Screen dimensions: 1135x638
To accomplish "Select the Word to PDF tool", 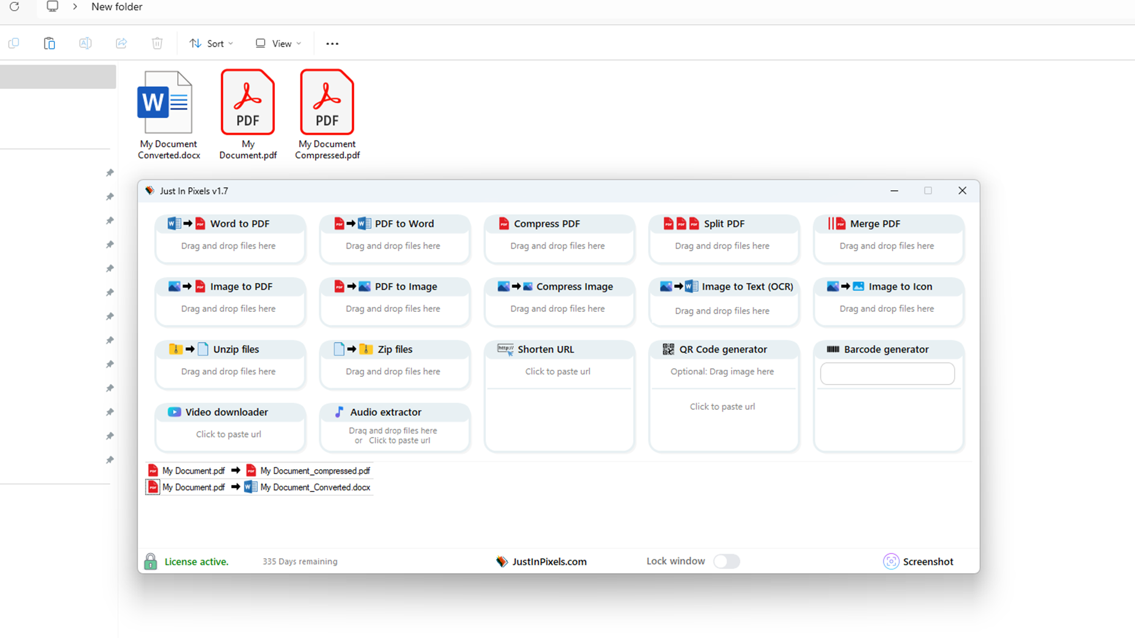I will pos(230,223).
